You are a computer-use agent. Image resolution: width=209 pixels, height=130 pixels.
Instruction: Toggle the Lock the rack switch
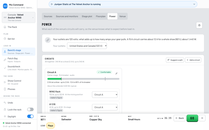coord(30,110)
